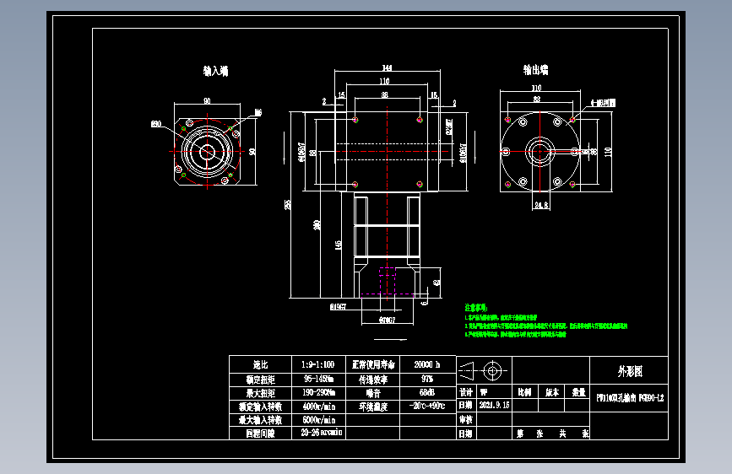
Task: Pick the 144 overall width dimension
Action: [387, 67]
